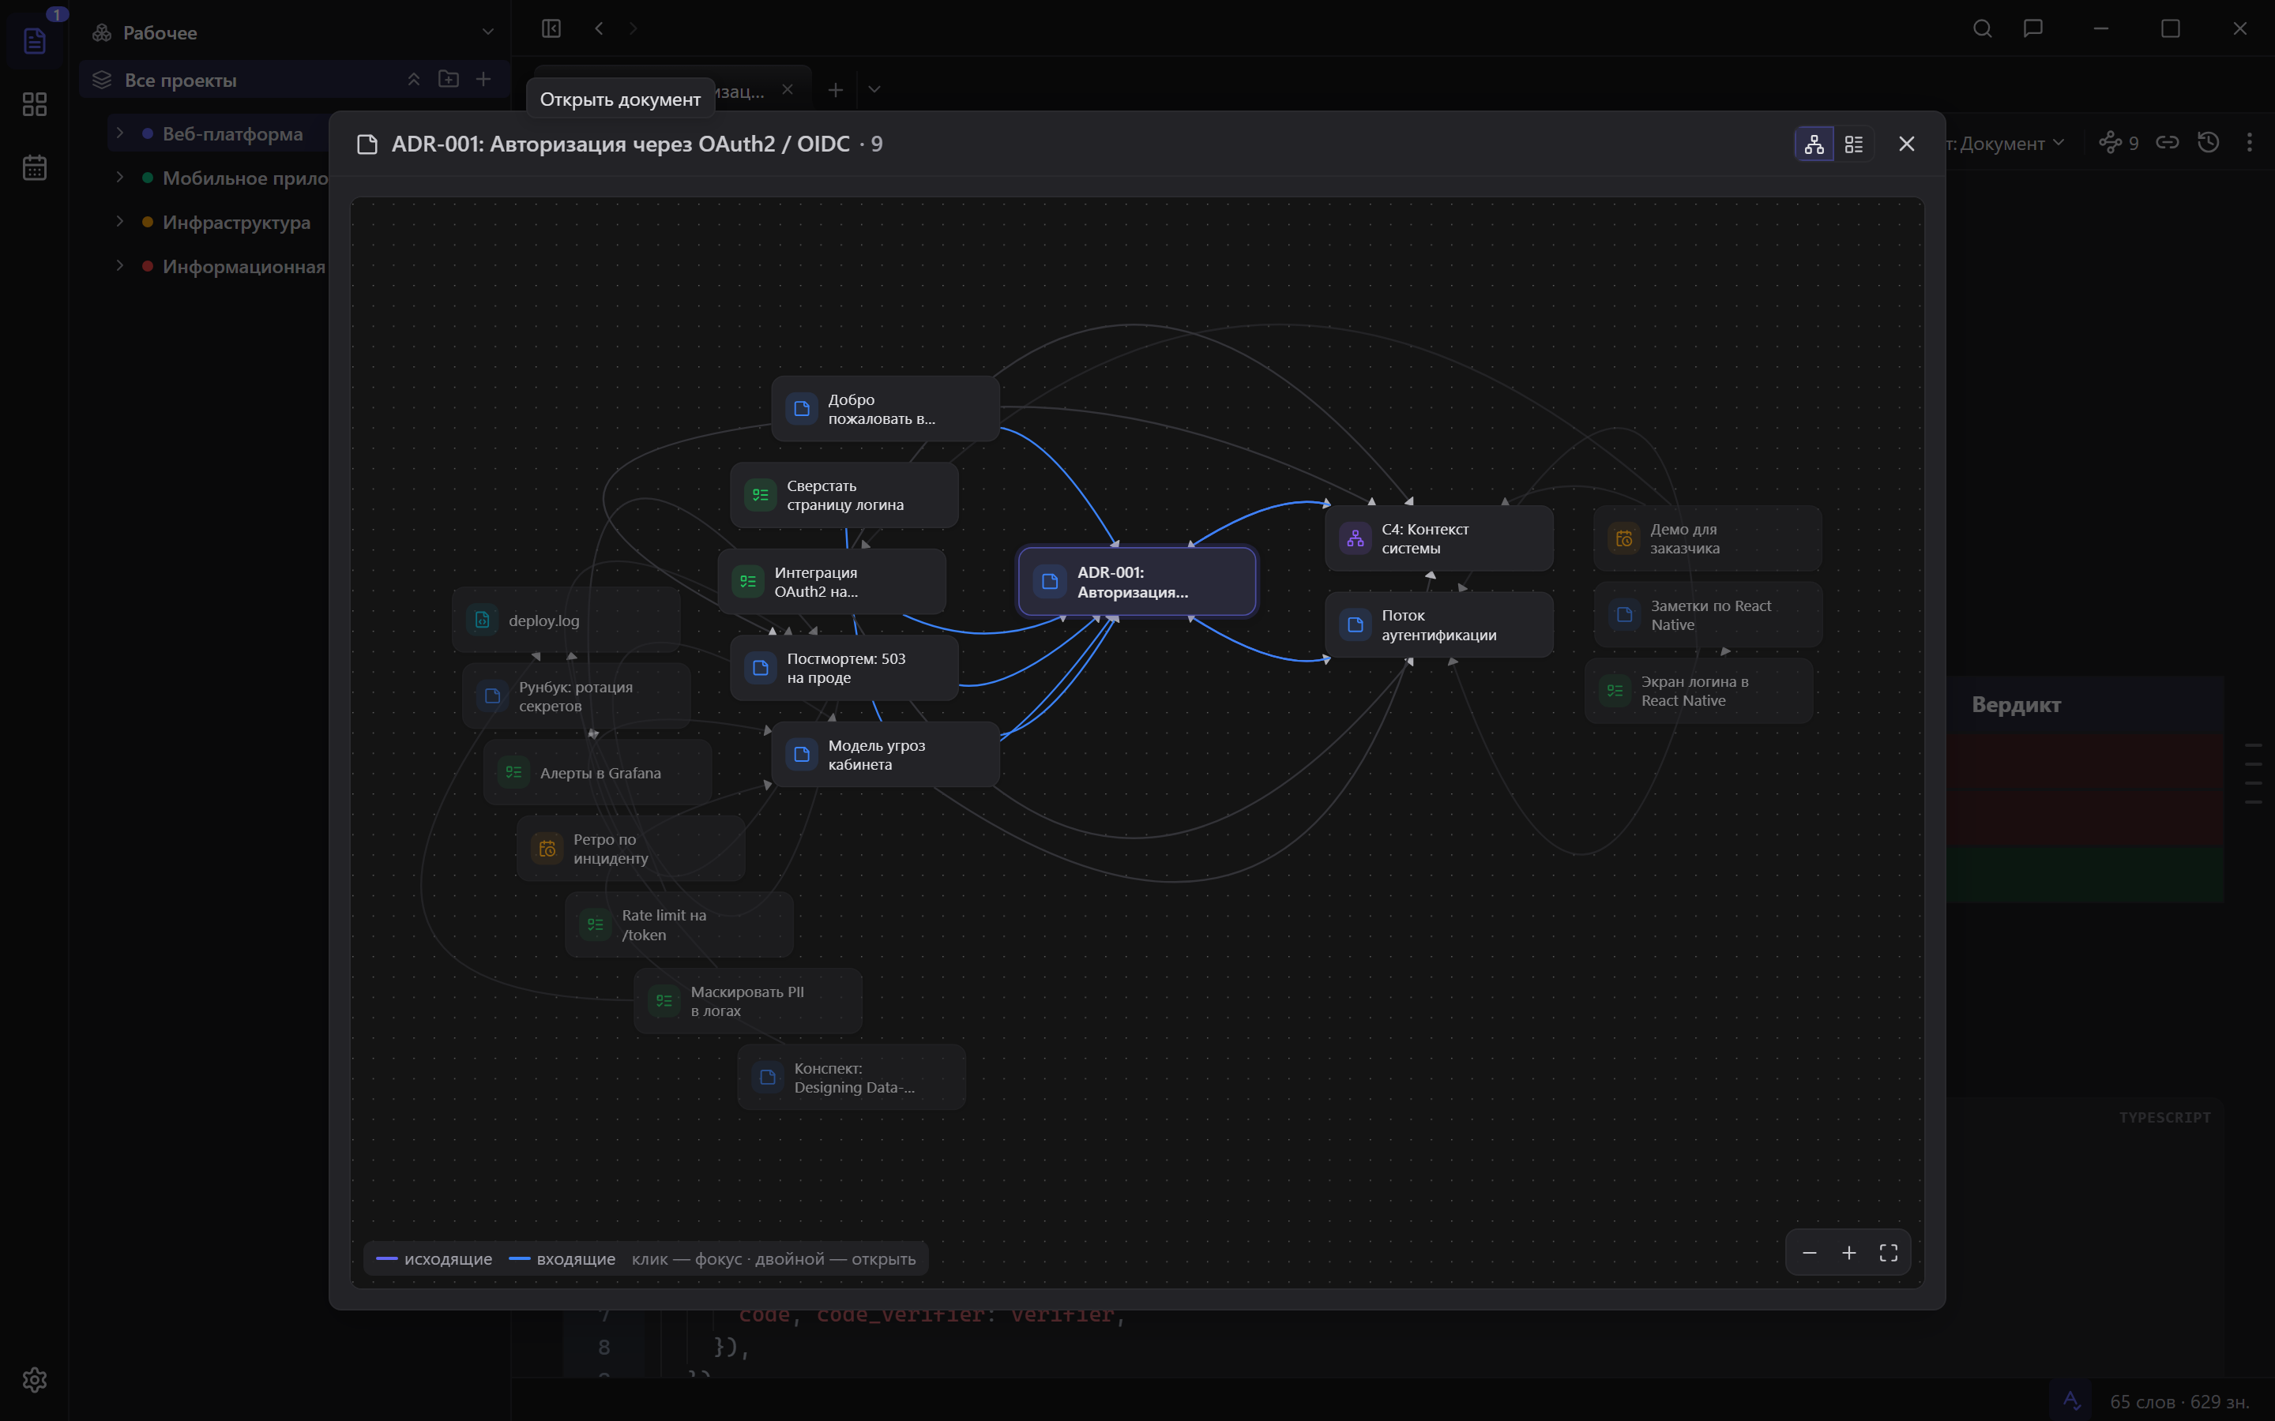The image size is (2275, 1421).
Task: Open version history icon
Action: point(2207,143)
